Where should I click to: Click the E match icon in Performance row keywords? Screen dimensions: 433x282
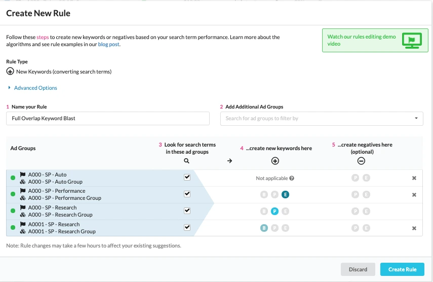pos(286,195)
